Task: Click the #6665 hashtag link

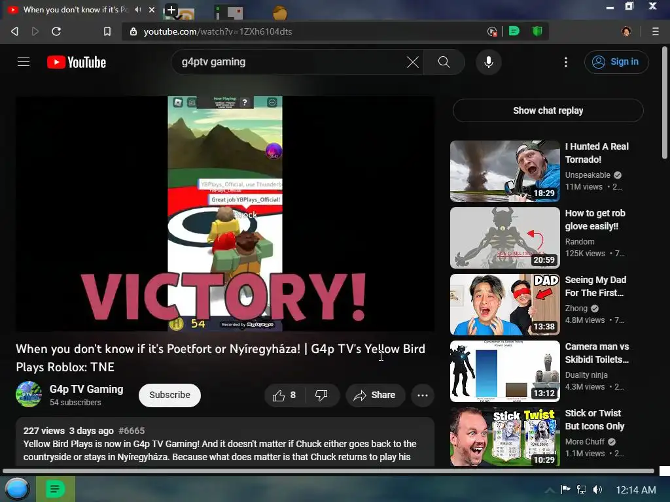Action: pos(132,431)
